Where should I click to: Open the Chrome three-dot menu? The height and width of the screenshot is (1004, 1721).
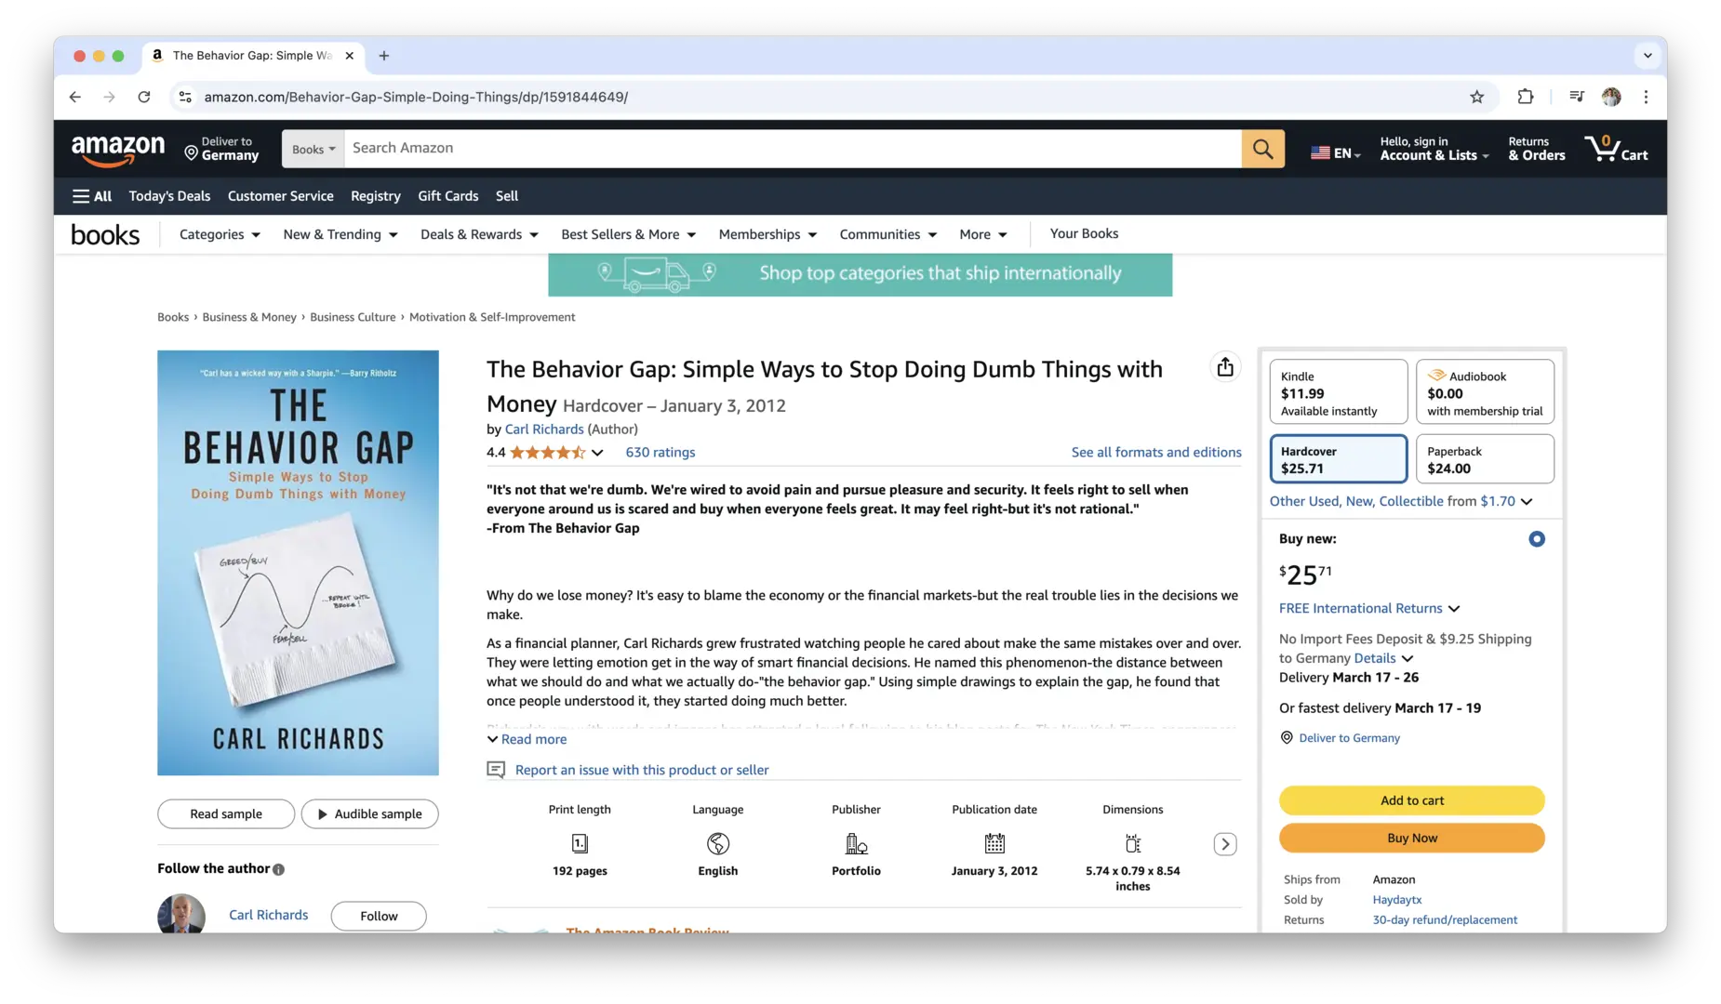(1646, 97)
